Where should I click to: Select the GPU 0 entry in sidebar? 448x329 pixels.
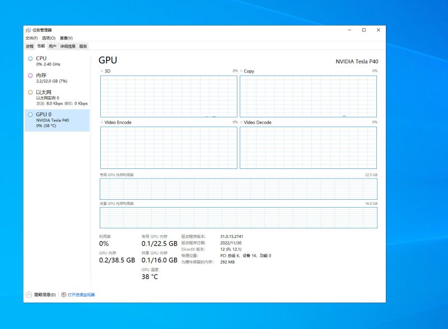click(57, 120)
